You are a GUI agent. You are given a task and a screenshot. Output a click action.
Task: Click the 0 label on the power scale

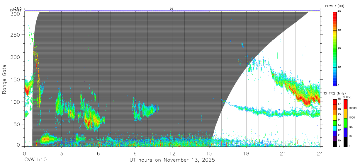(x=339, y=85)
